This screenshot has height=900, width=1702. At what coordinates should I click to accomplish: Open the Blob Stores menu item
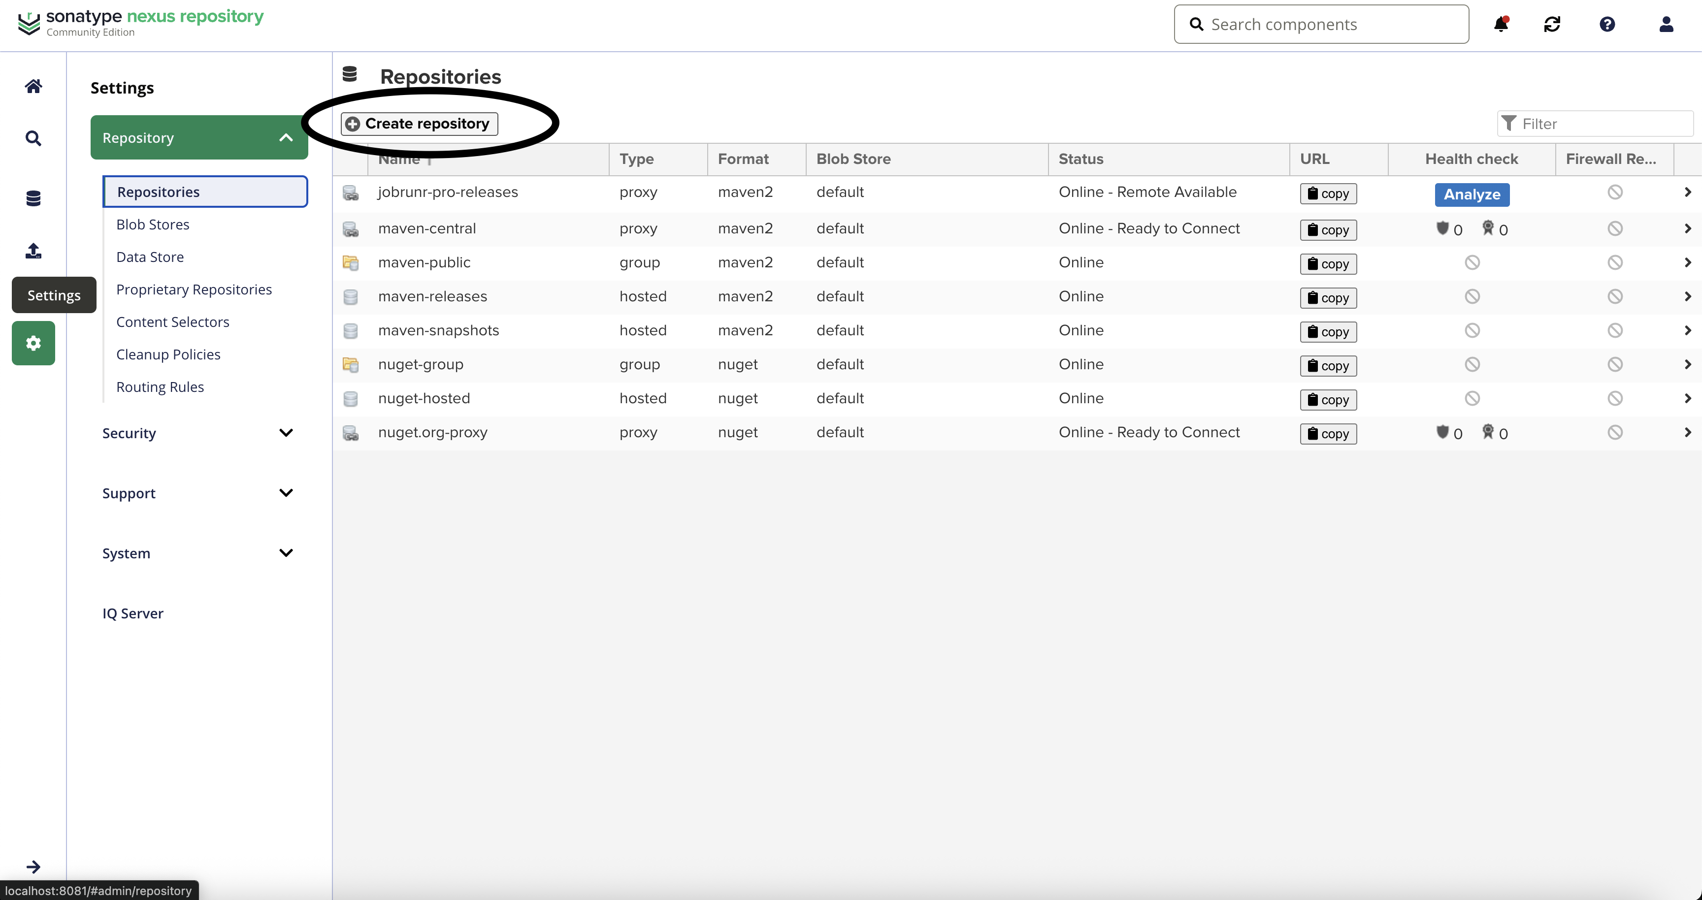click(153, 225)
